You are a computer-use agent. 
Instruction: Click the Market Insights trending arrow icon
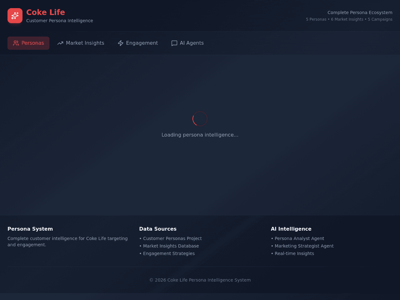click(60, 43)
